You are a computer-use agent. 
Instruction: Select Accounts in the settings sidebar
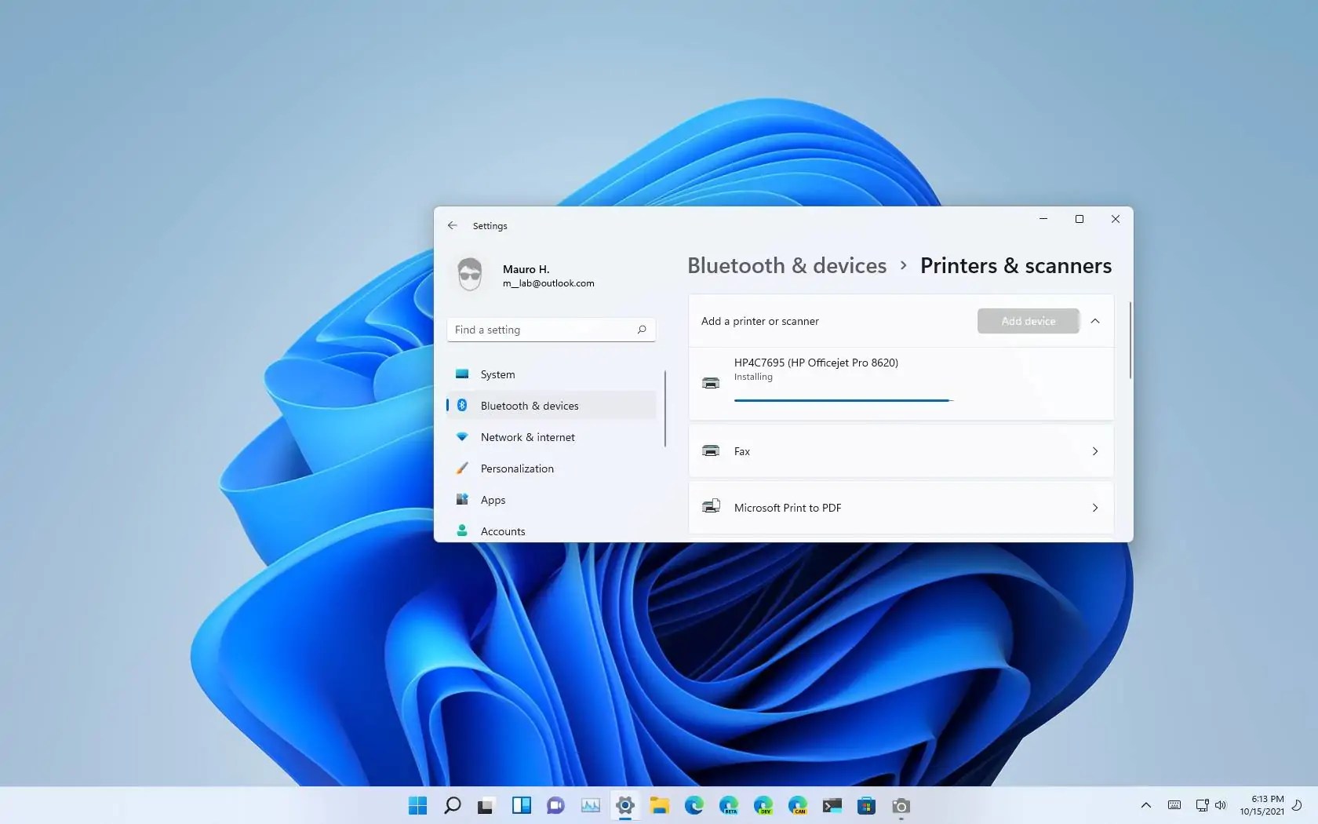click(503, 531)
